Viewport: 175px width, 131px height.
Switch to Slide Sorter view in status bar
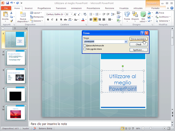coord(126,128)
